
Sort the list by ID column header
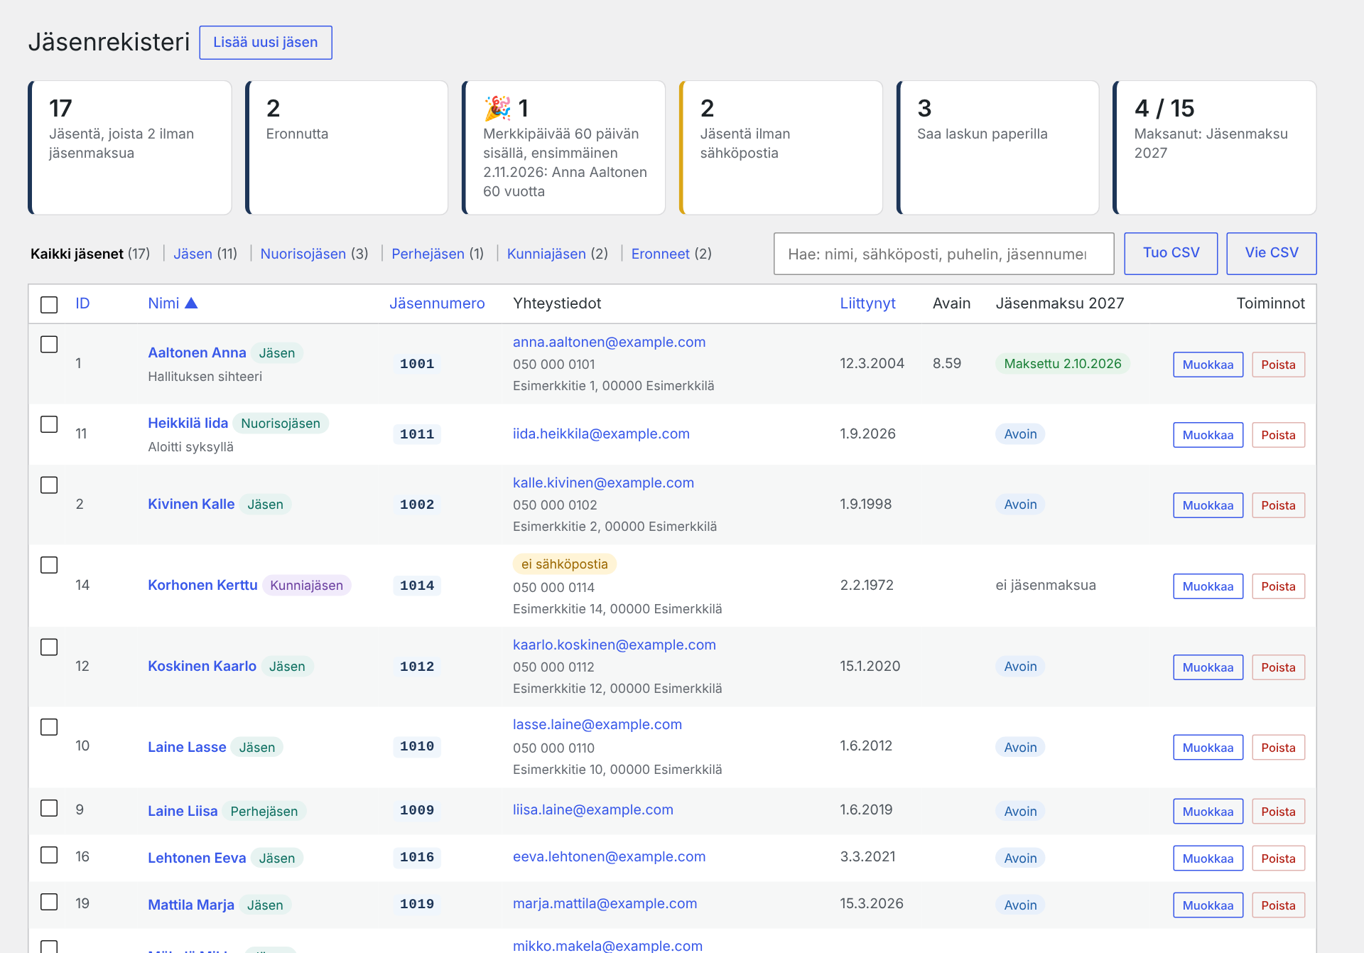pos(82,303)
